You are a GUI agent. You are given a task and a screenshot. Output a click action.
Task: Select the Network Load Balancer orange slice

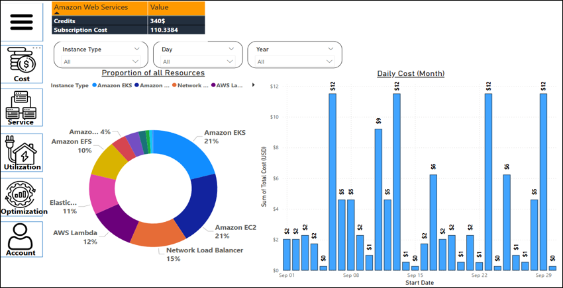pos(158,233)
